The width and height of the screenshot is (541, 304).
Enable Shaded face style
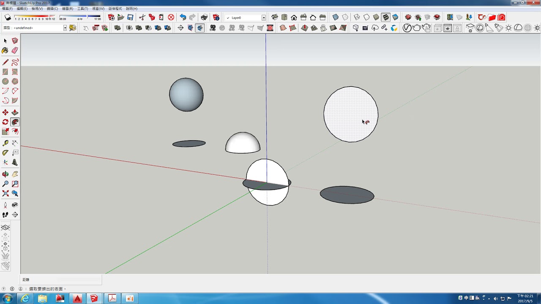[376, 17]
